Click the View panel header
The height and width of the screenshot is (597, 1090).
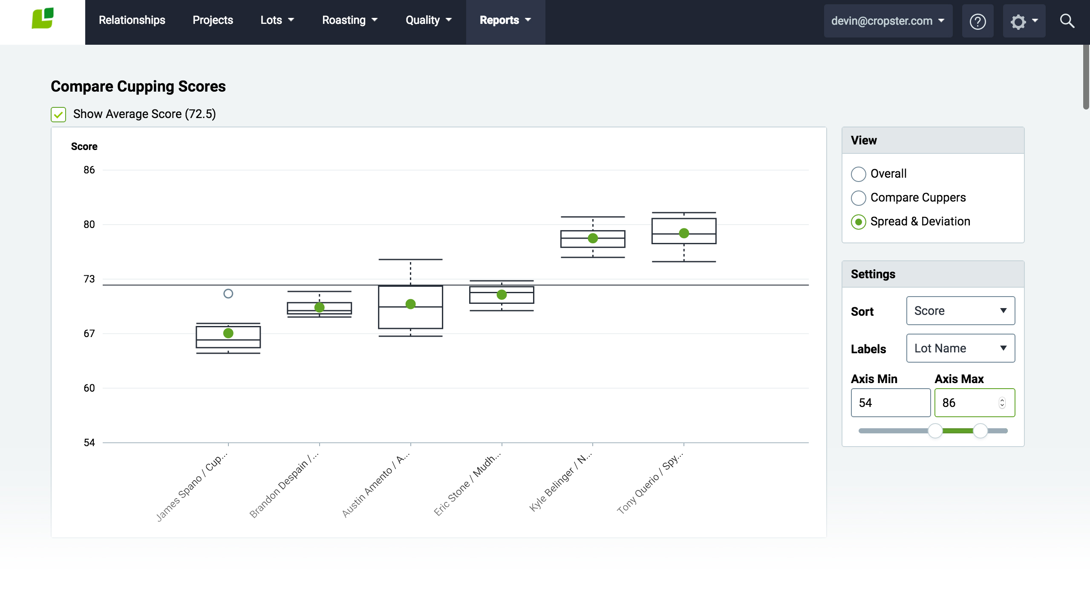click(x=933, y=140)
